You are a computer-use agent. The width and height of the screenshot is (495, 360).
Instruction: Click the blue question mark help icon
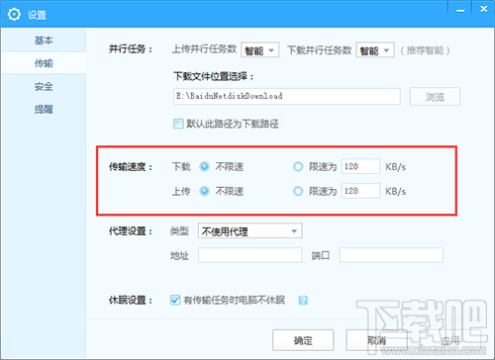pyautogui.click(x=303, y=300)
